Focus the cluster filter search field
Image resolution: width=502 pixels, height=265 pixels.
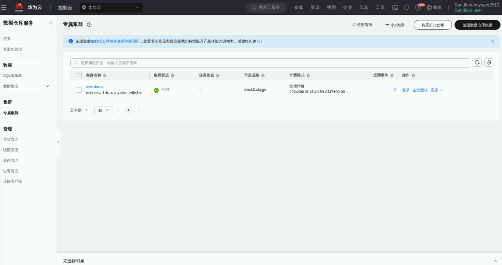click(x=270, y=63)
